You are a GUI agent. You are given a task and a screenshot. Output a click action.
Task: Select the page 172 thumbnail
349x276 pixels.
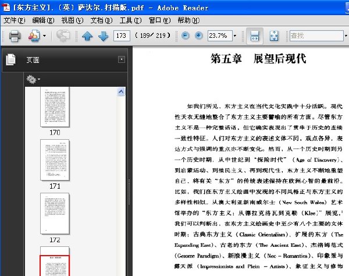pyautogui.click(x=55, y=213)
